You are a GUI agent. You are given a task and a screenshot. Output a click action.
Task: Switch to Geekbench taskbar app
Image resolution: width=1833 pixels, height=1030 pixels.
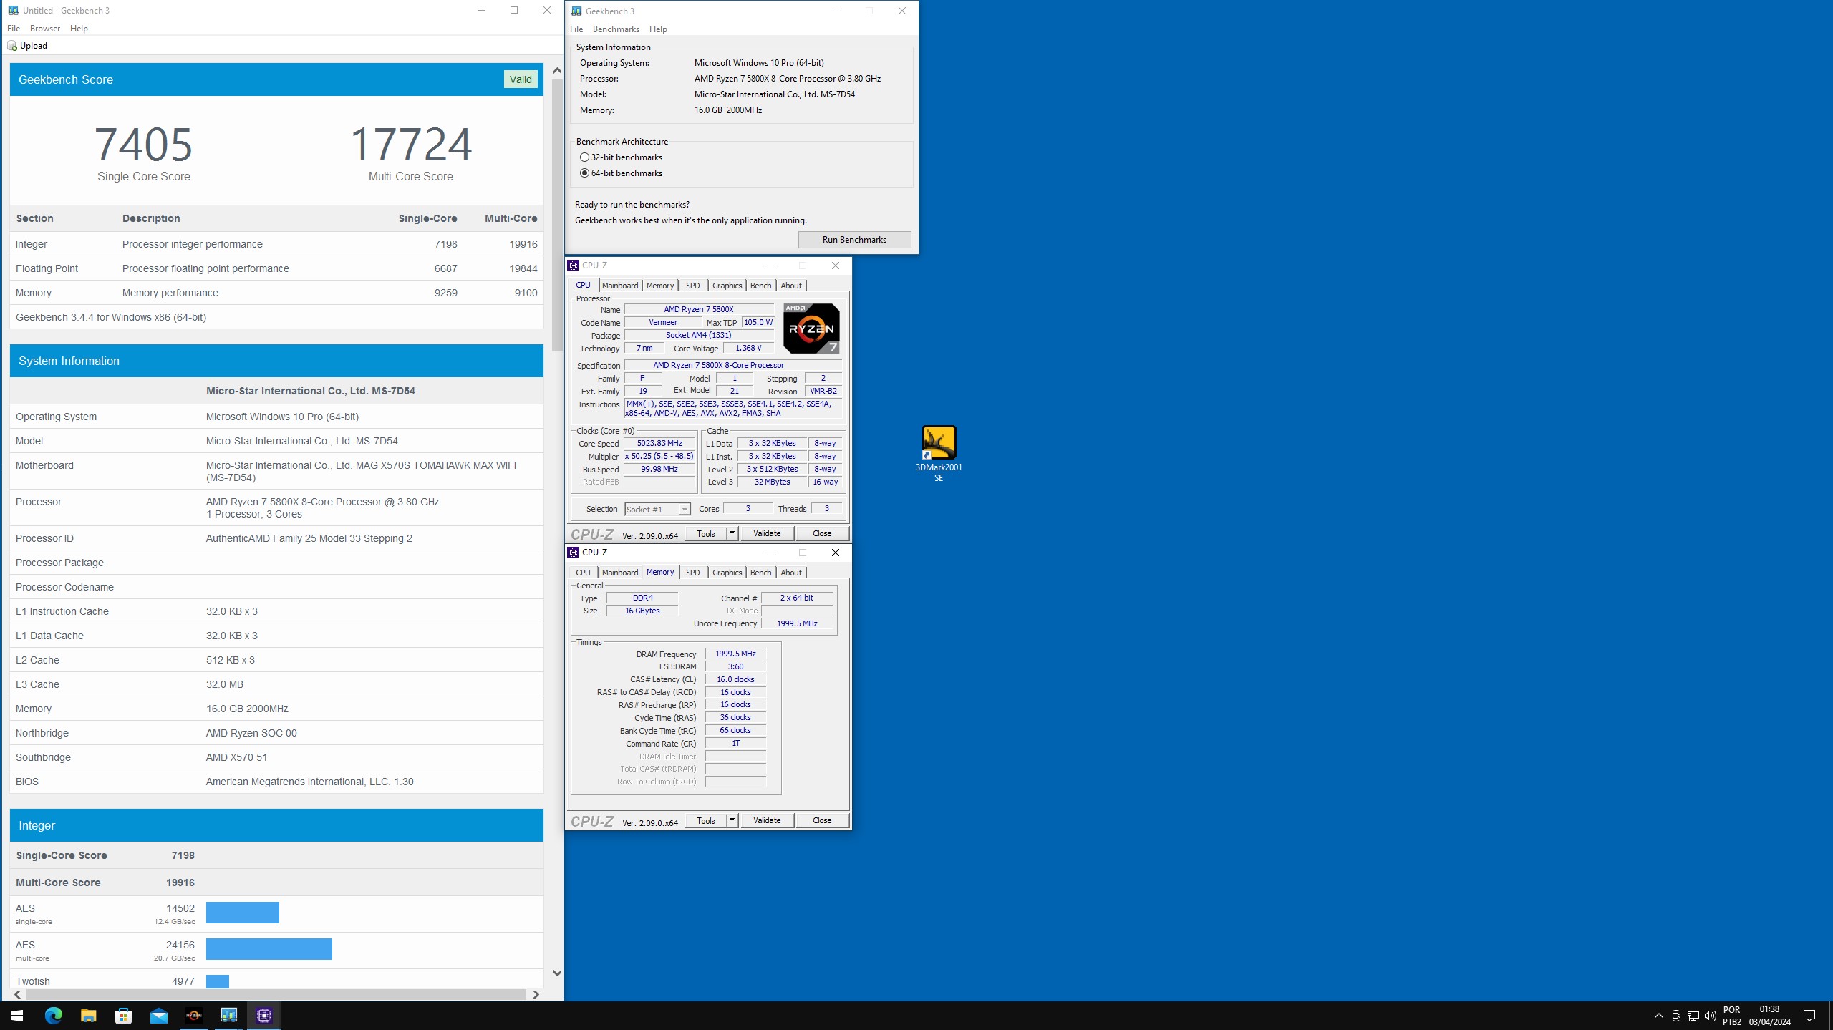pos(228,1016)
